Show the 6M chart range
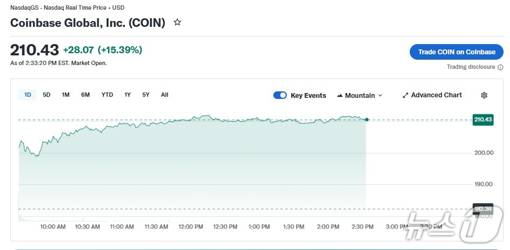Viewport: 510px width, 250px height. coord(86,95)
